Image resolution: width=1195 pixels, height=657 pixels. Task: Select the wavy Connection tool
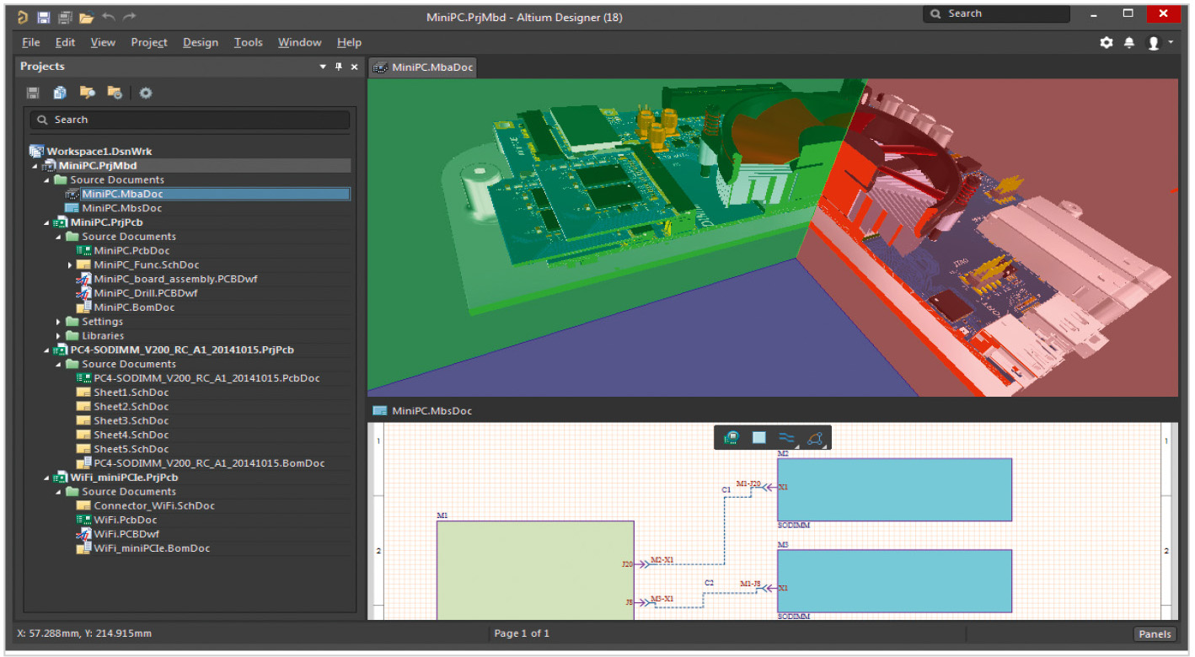tap(786, 437)
